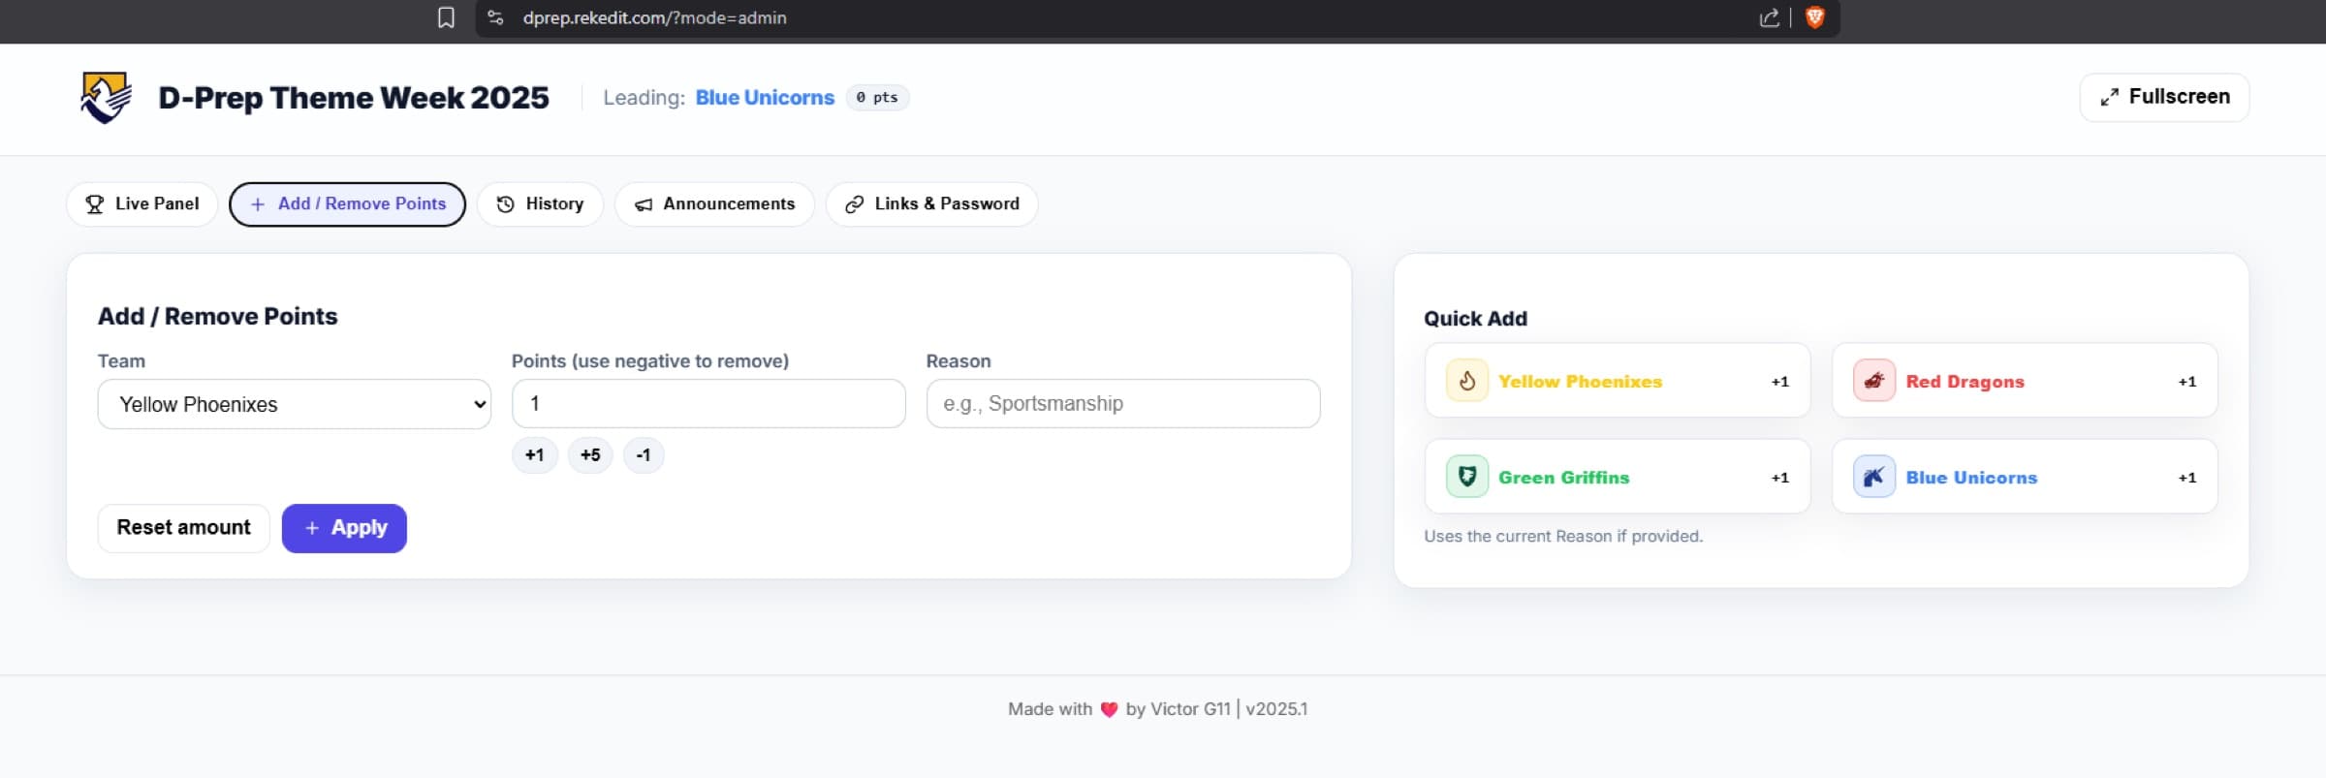Click the Reset amount button
This screenshot has width=2326, height=778.
tap(184, 528)
